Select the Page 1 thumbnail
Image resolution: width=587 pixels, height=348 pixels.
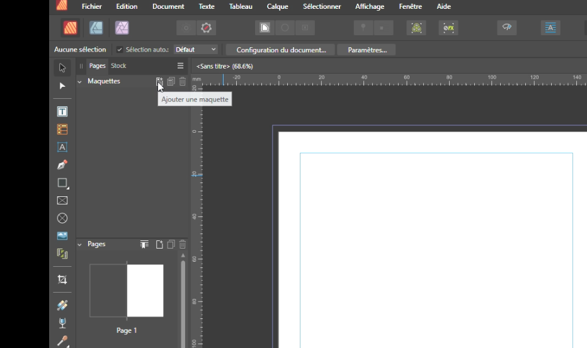[145, 290]
